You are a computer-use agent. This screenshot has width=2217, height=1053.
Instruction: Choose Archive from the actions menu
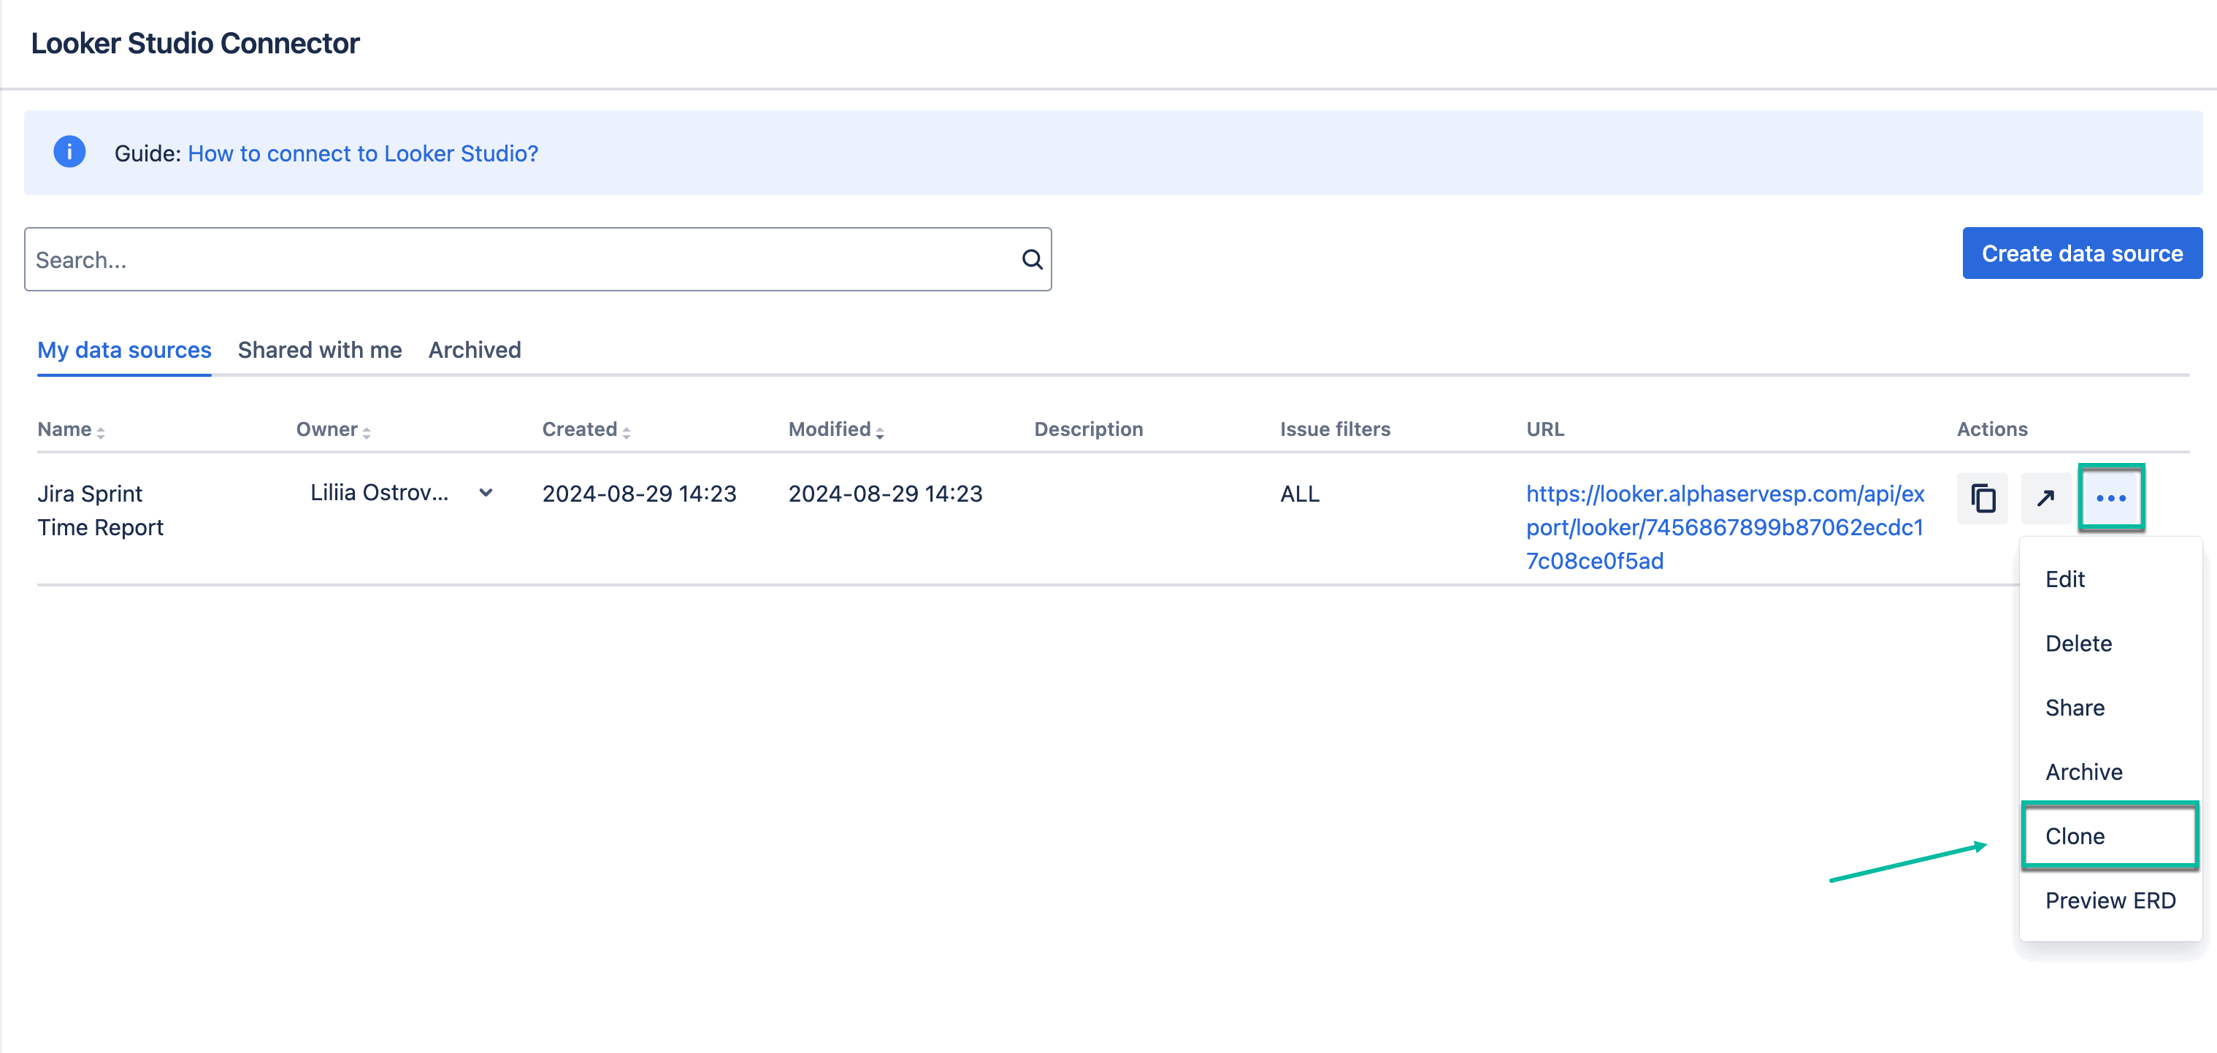pyautogui.click(x=2083, y=772)
